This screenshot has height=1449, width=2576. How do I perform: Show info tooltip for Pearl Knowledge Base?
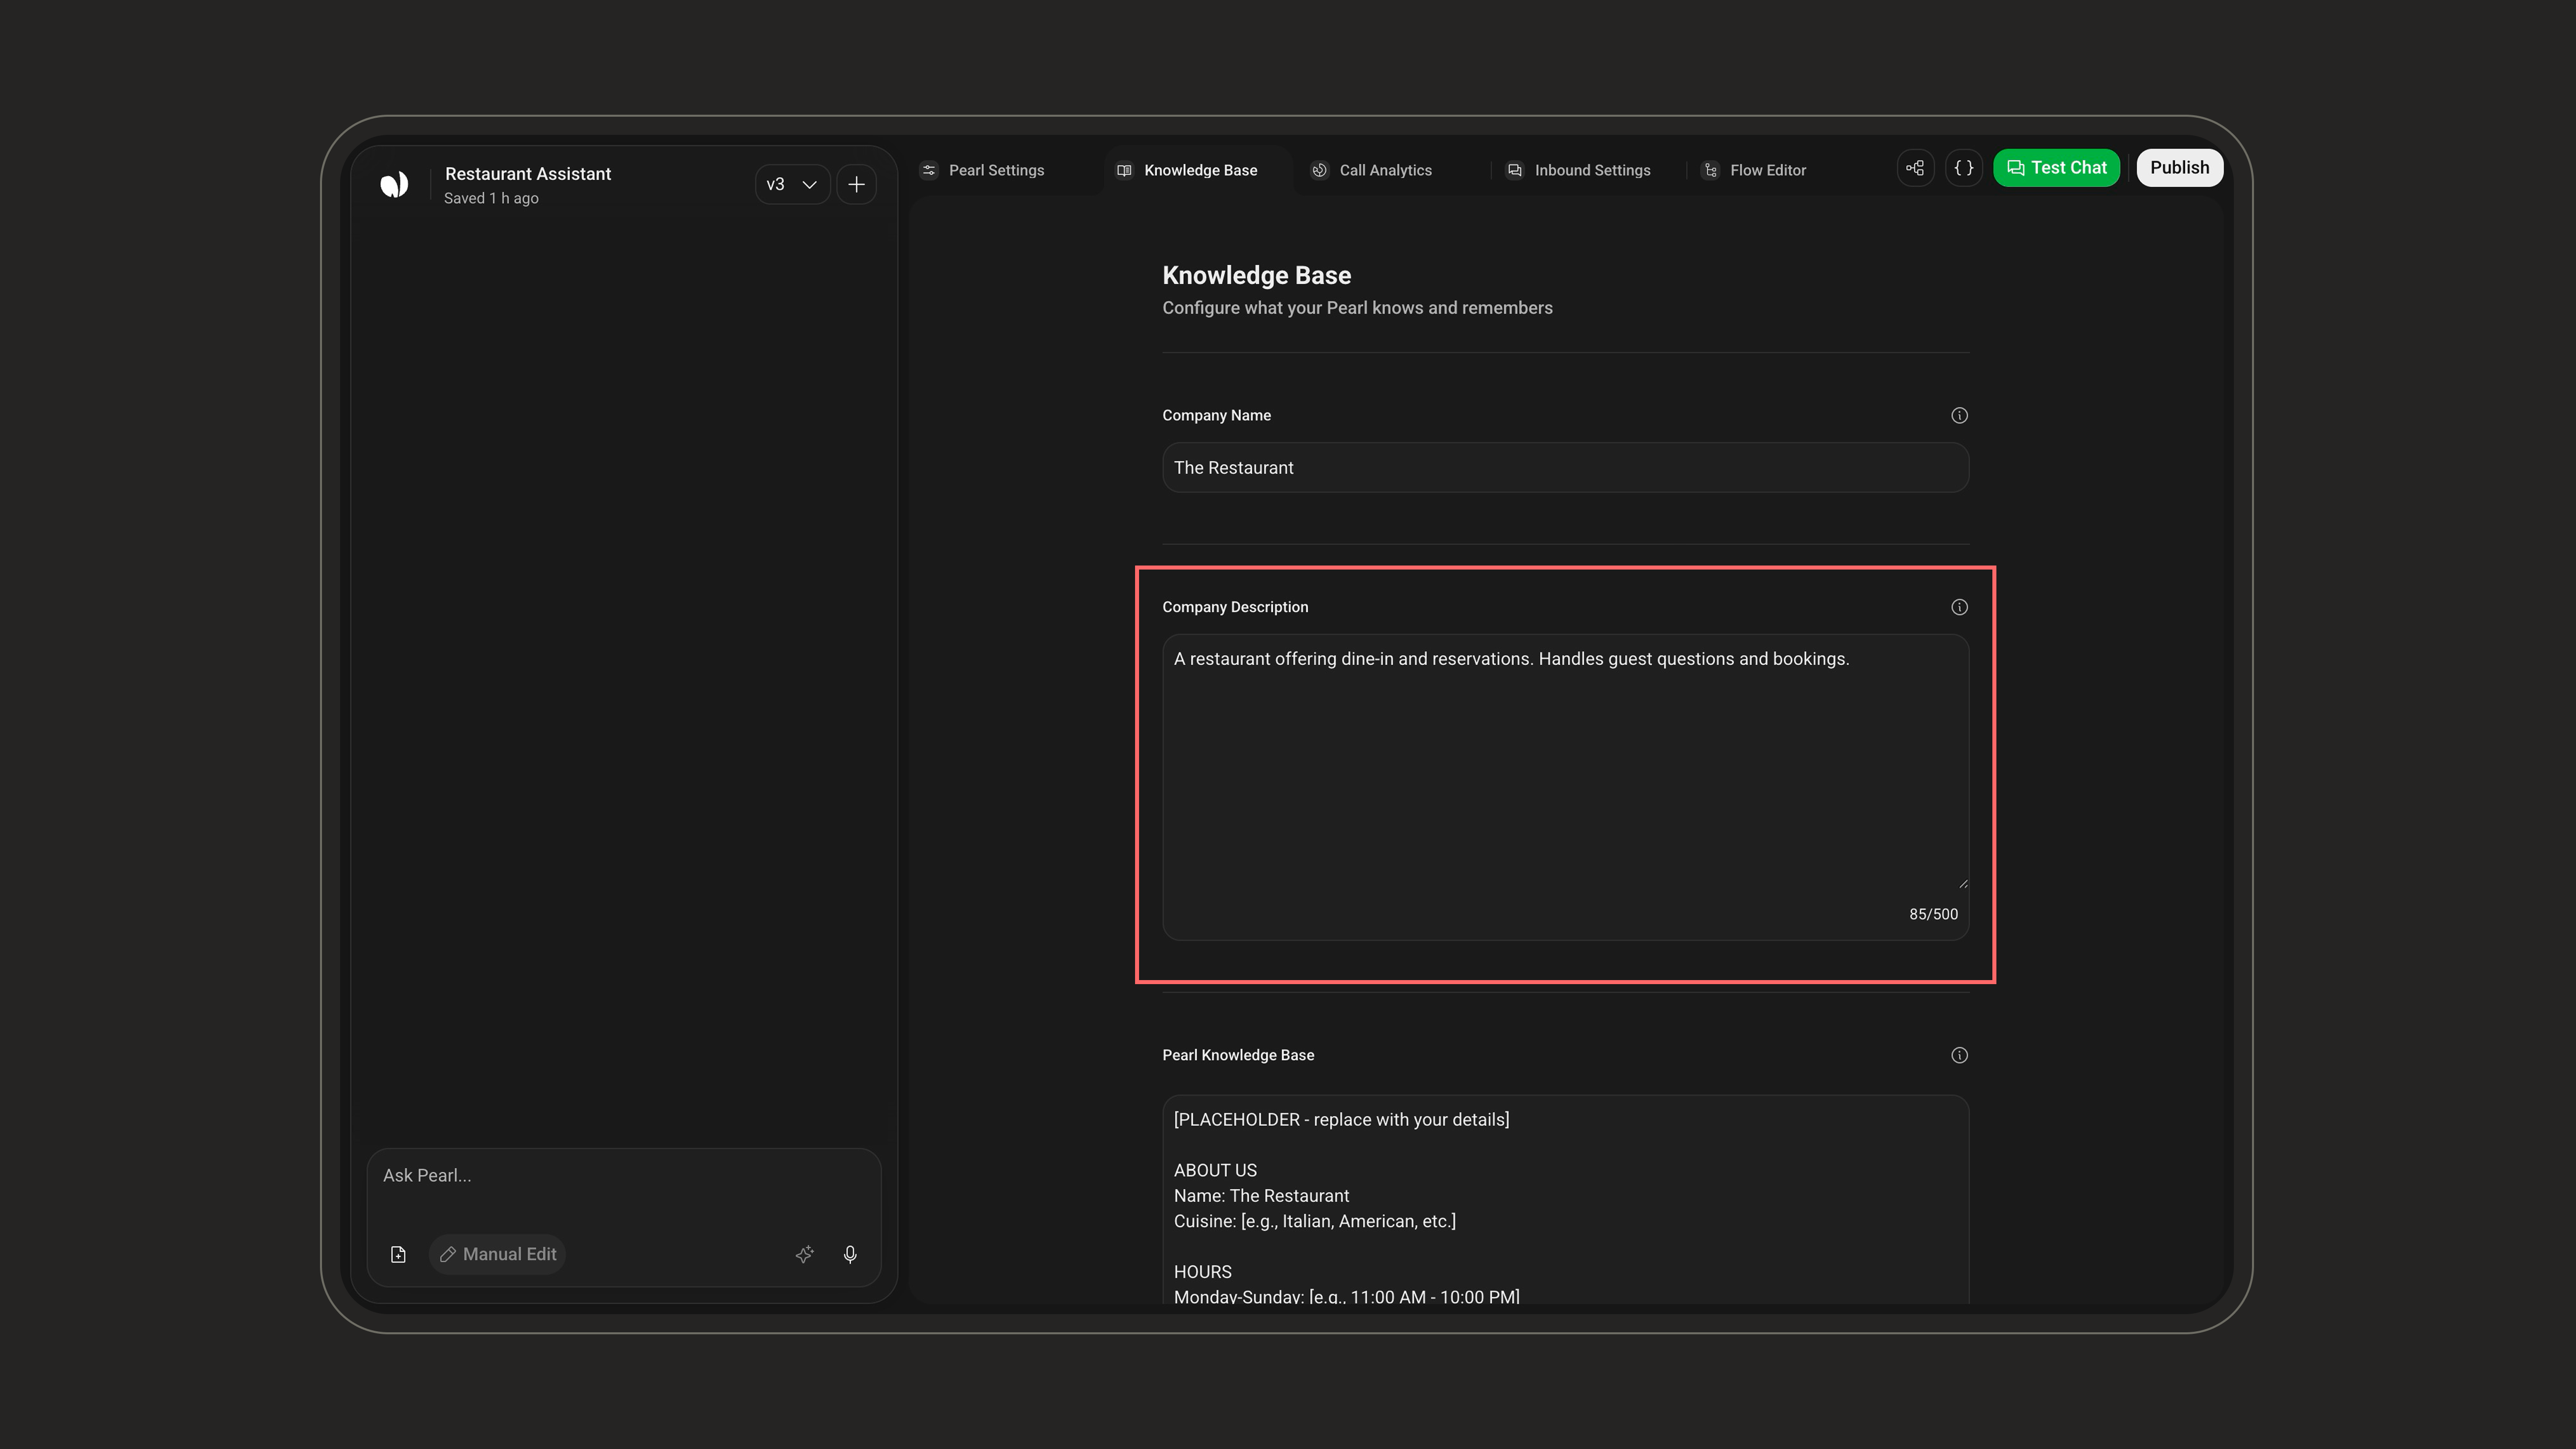coord(1959,1055)
